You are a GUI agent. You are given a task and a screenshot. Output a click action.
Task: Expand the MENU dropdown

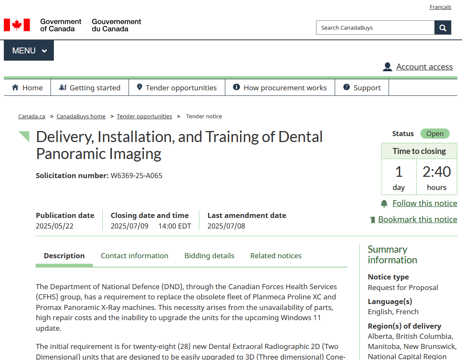[29, 50]
